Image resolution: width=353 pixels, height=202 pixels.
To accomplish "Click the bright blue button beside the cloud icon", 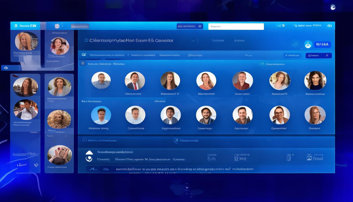I will [x=322, y=44].
